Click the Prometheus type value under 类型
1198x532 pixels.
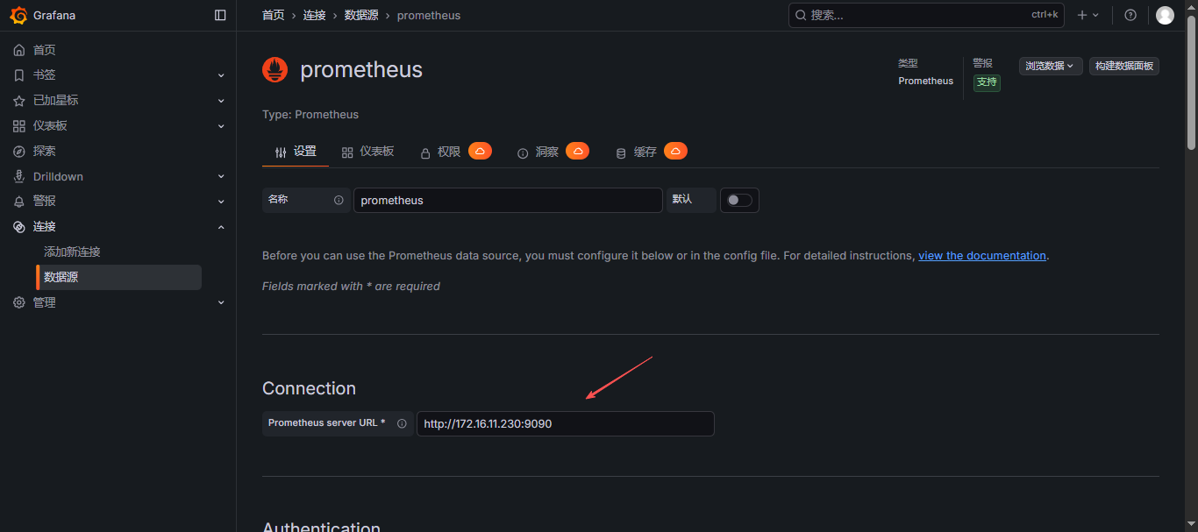point(925,81)
